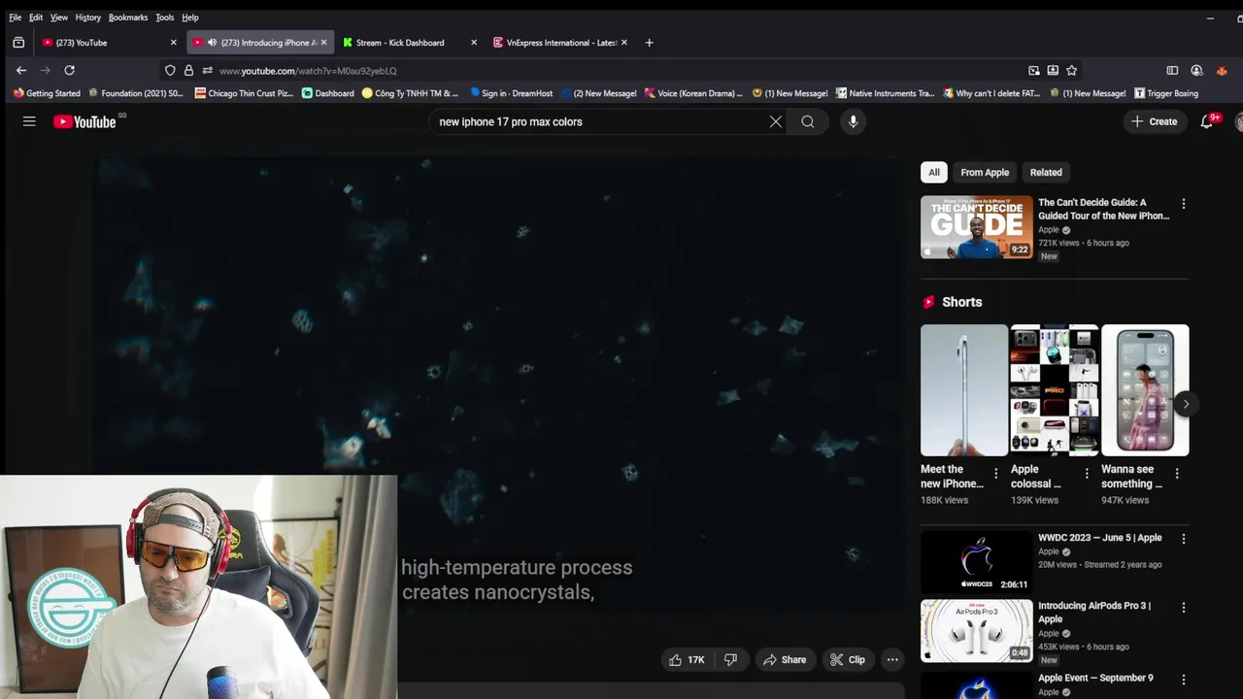Open options for Apple colossal short
This screenshot has width=1243, height=699.
1087,474
